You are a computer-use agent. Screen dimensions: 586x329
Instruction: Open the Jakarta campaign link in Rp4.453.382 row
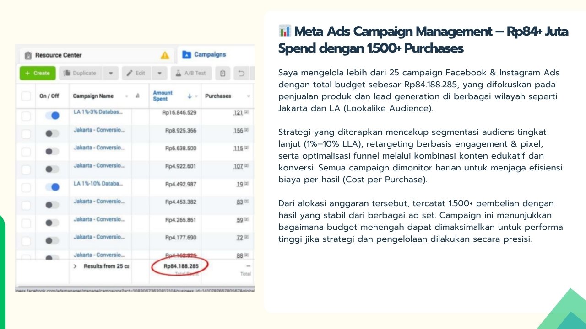[98, 201]
